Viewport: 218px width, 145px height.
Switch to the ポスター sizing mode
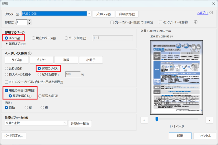(42, 60)
